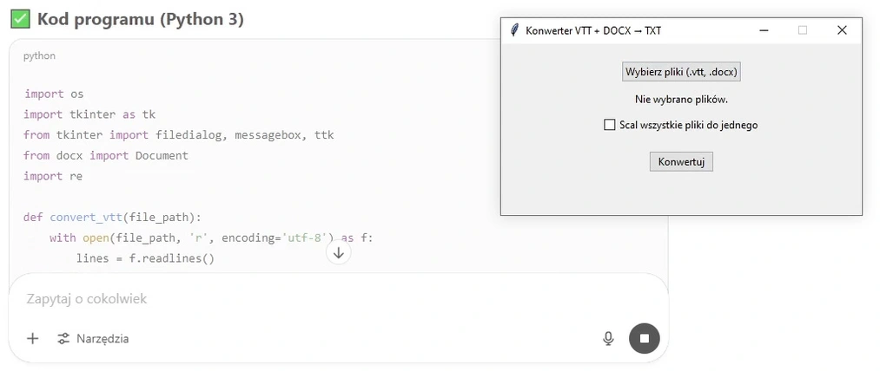Viewport: 880px width, 371px height.
Task: Click the Konwerter VTT + DOCX title text
Action: [593, 30]
